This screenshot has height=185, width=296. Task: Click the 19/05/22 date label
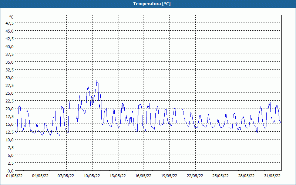[169, 176]
